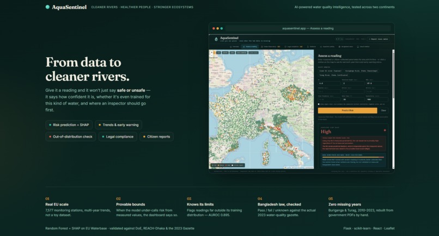Viewport: 439px width, 236px height.
Task: Click the 05 feature number
Action: [x=331, y=199]
